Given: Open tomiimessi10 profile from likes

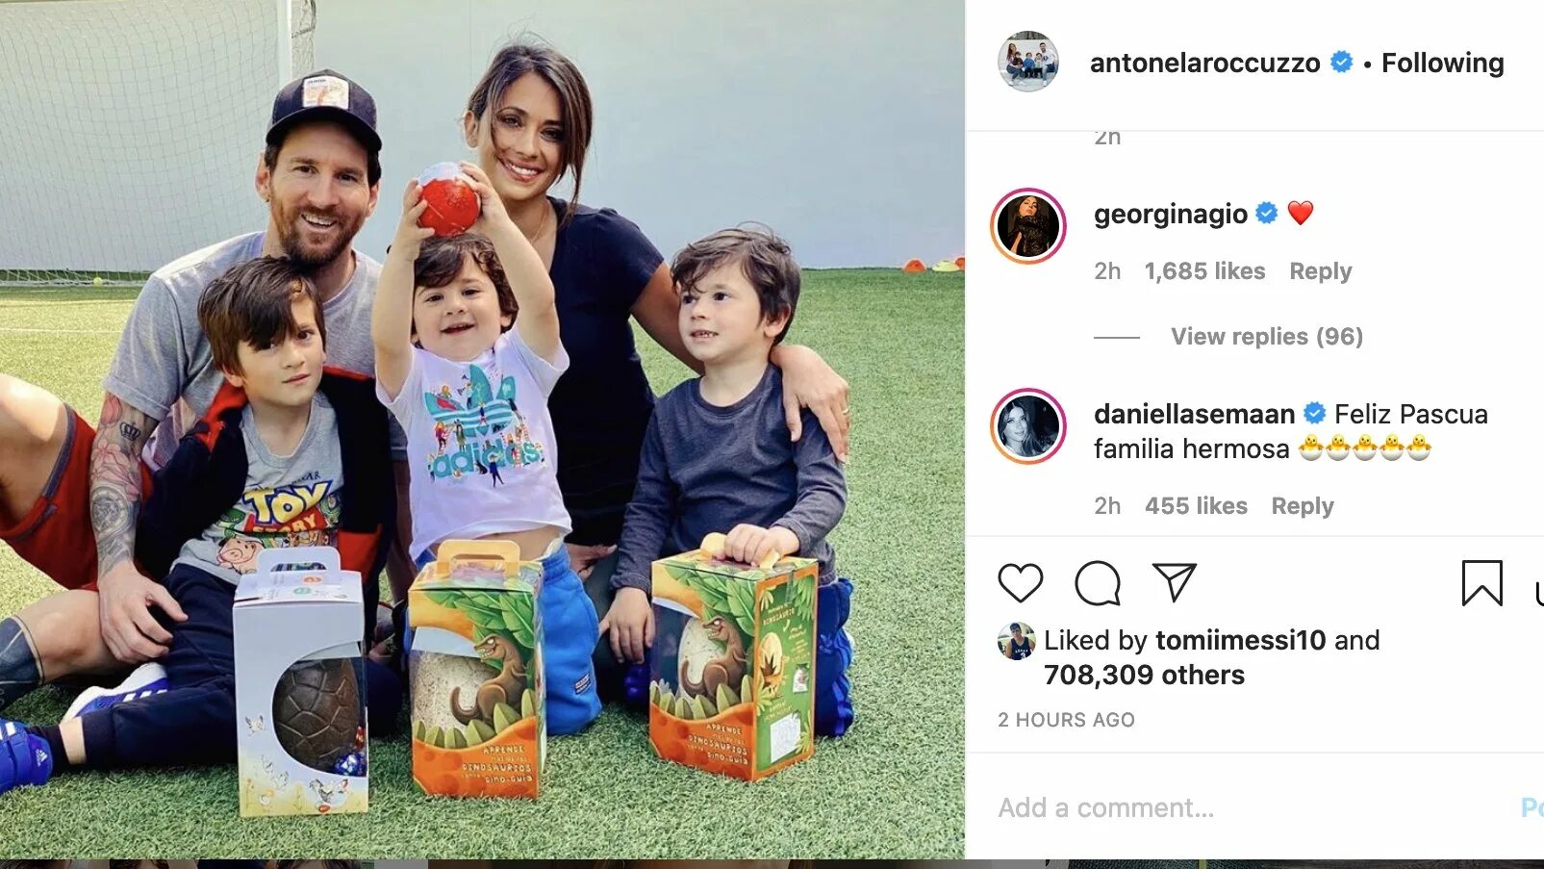Looking at the screenshot, I should [1240, 641].
